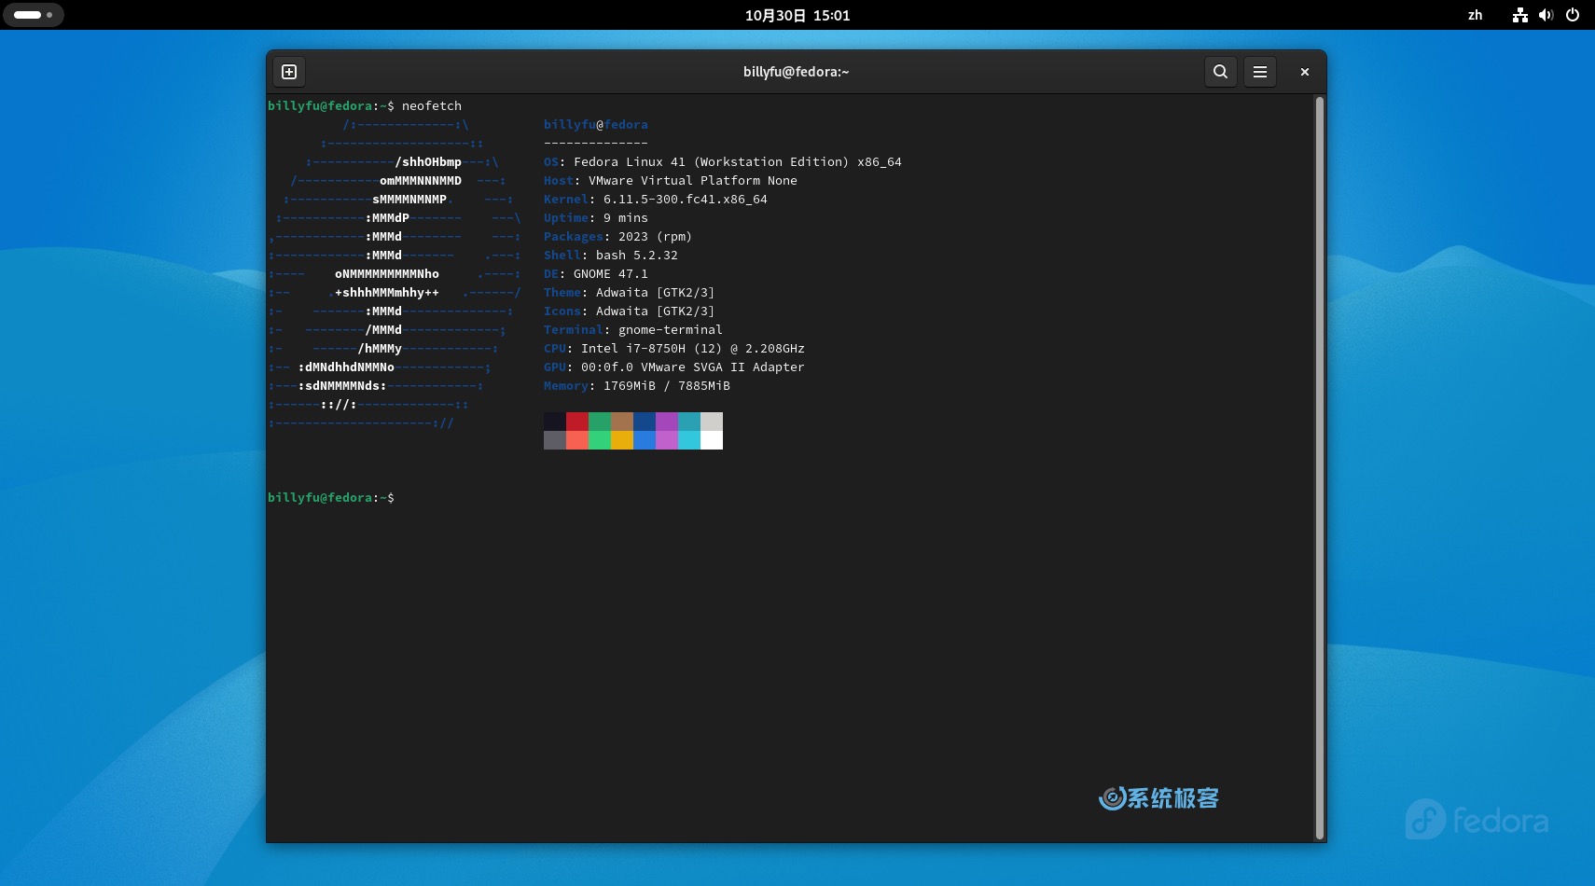This screenshot has height=886, width=1595.
Task: Click the Uptime value 9 mins
Action: [626, 218]
